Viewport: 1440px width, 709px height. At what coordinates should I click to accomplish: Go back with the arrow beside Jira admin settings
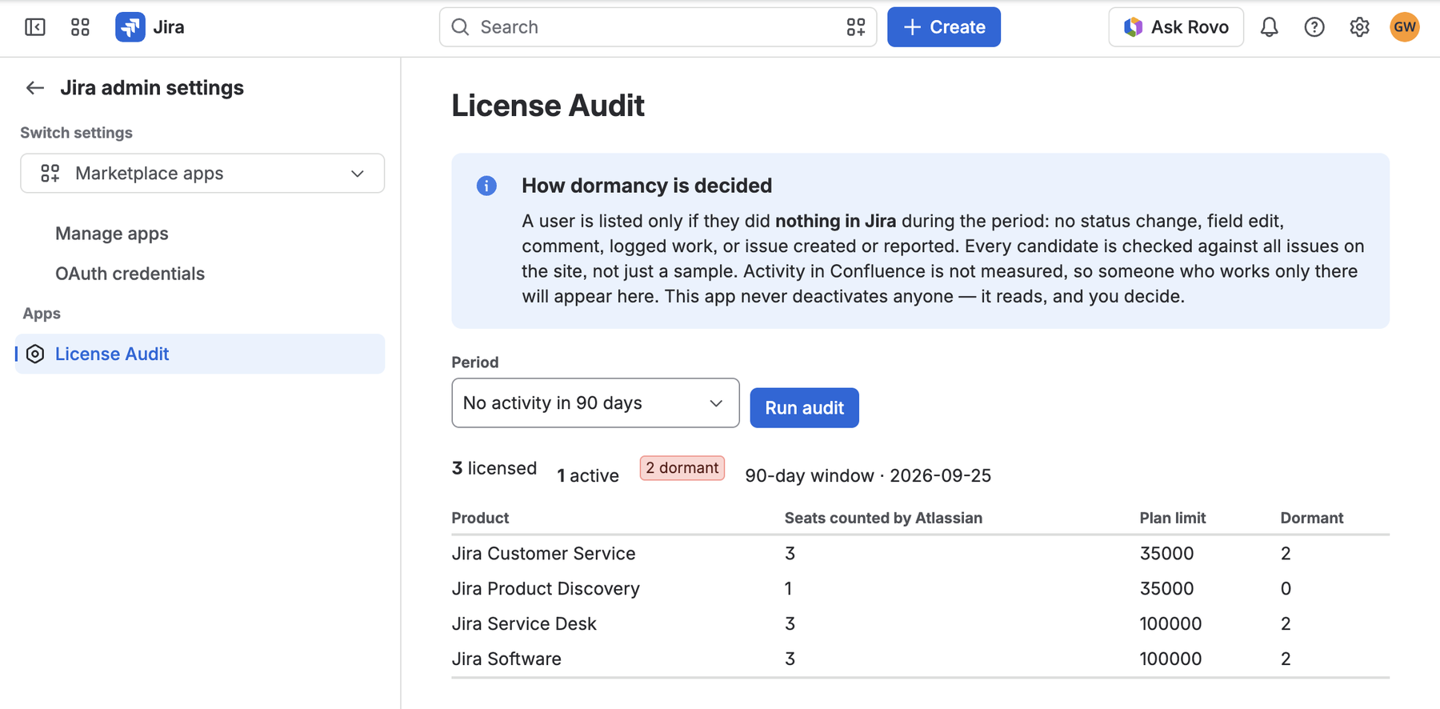tap(34, 88)
